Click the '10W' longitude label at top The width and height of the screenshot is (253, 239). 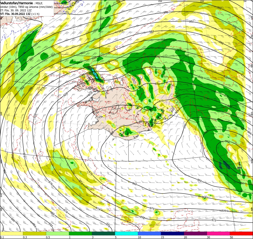pos(202,1)
